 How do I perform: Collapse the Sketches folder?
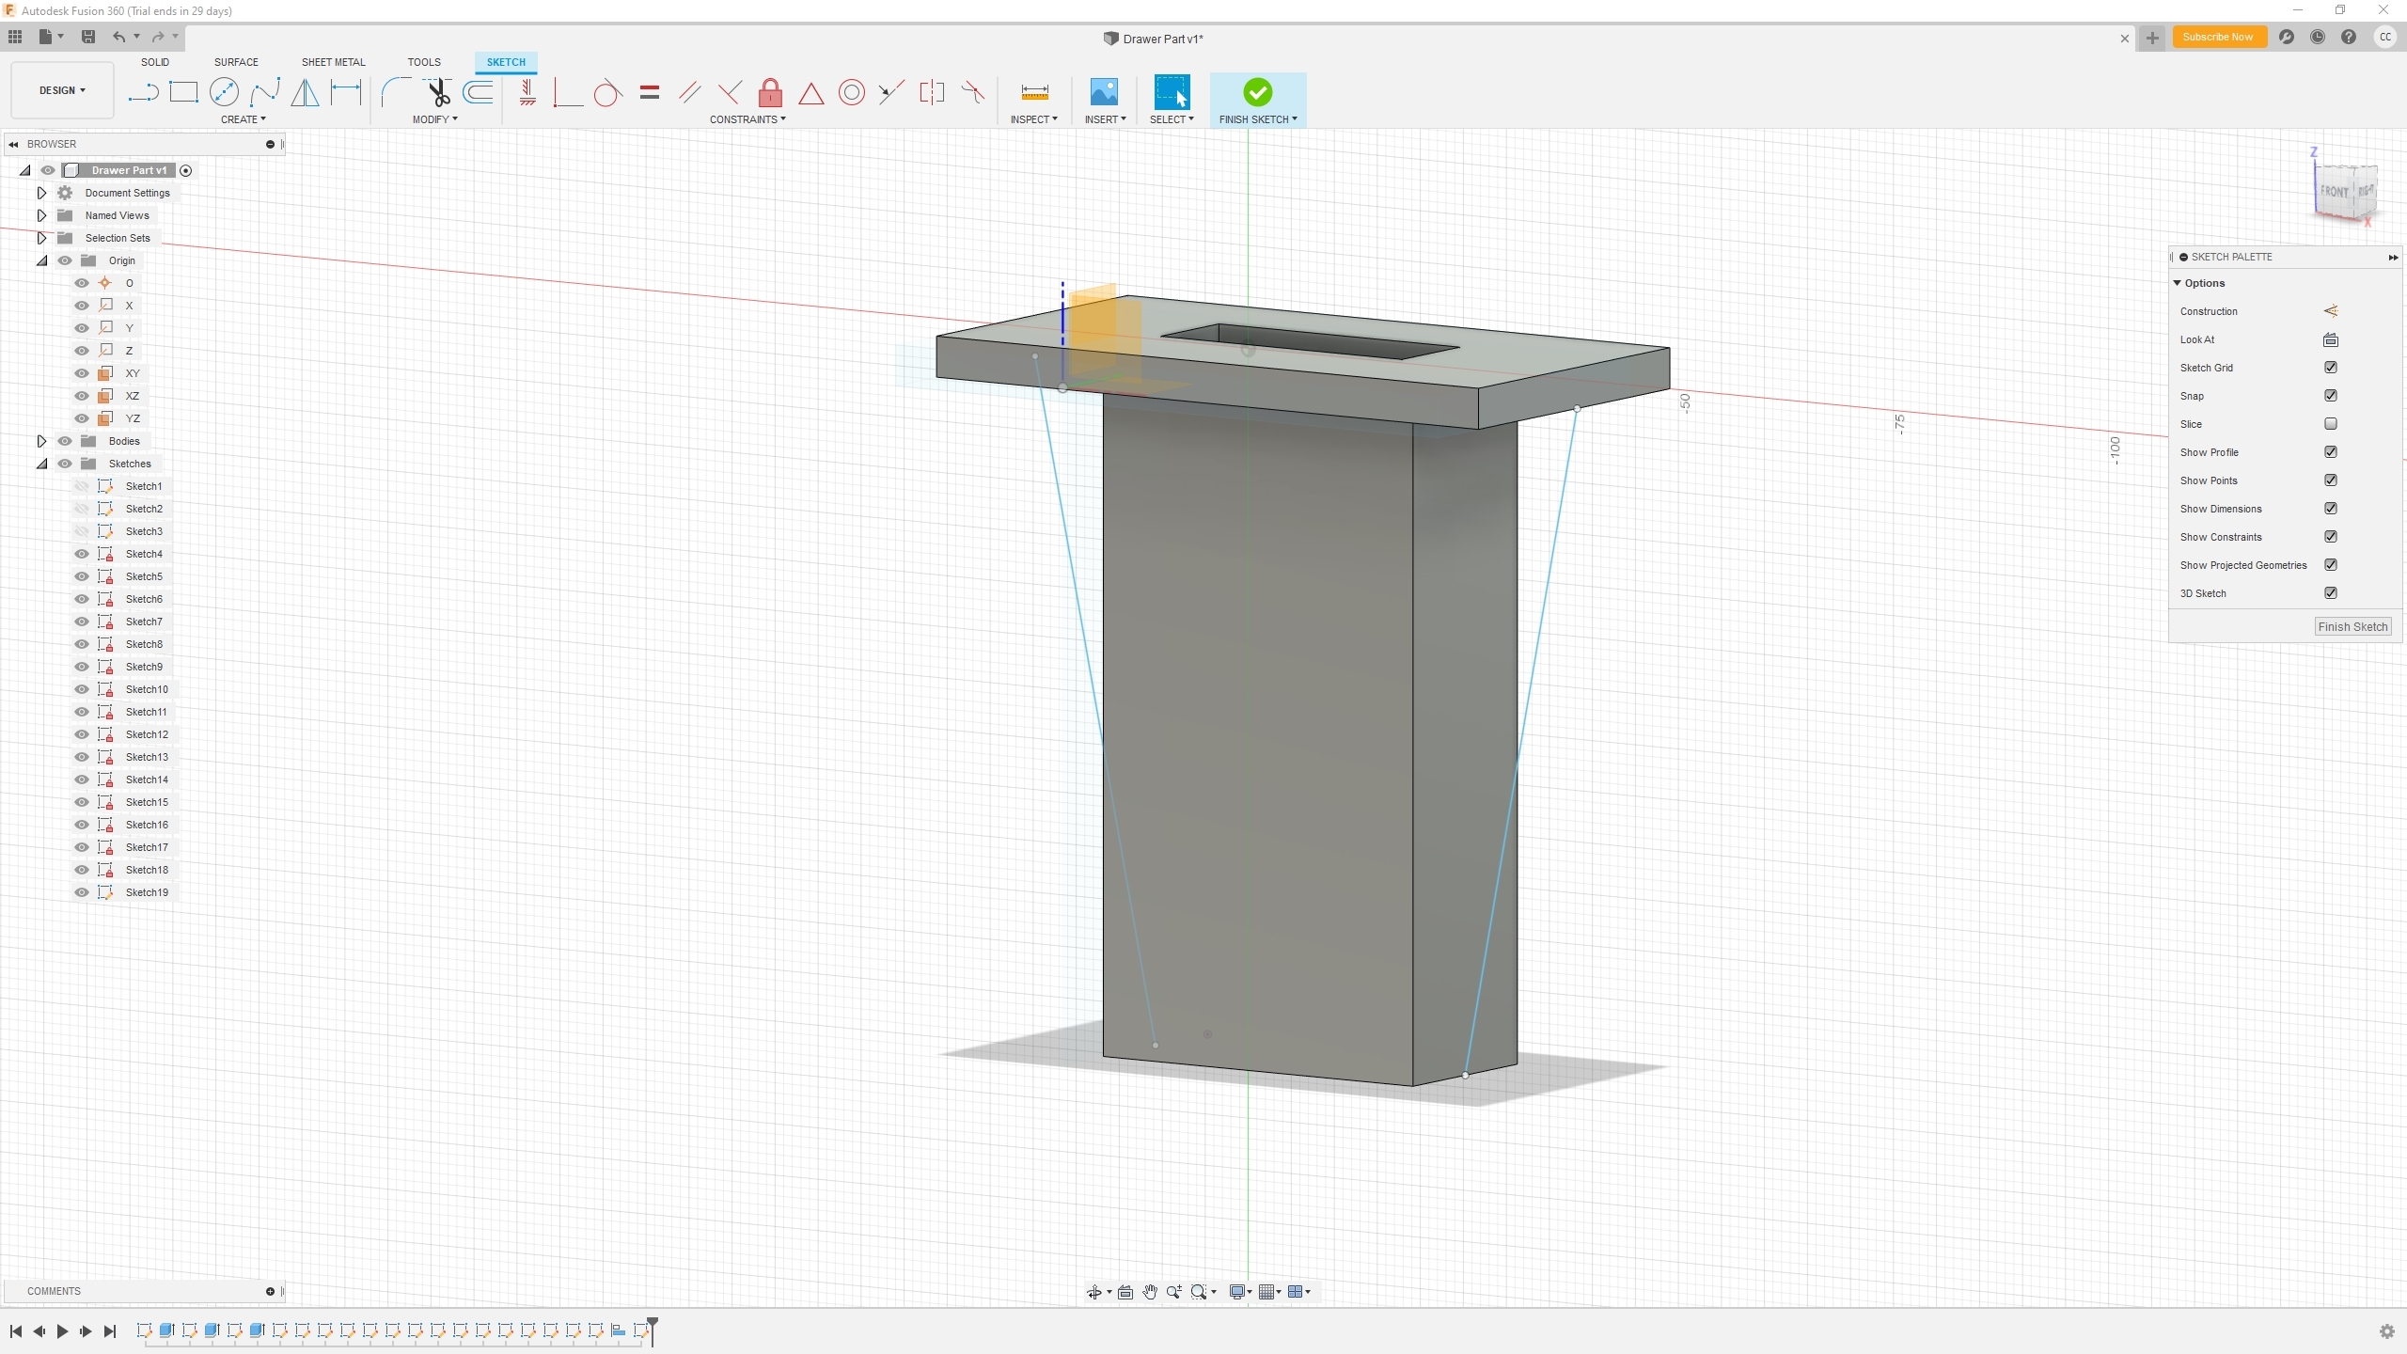(x=41, y=464)
